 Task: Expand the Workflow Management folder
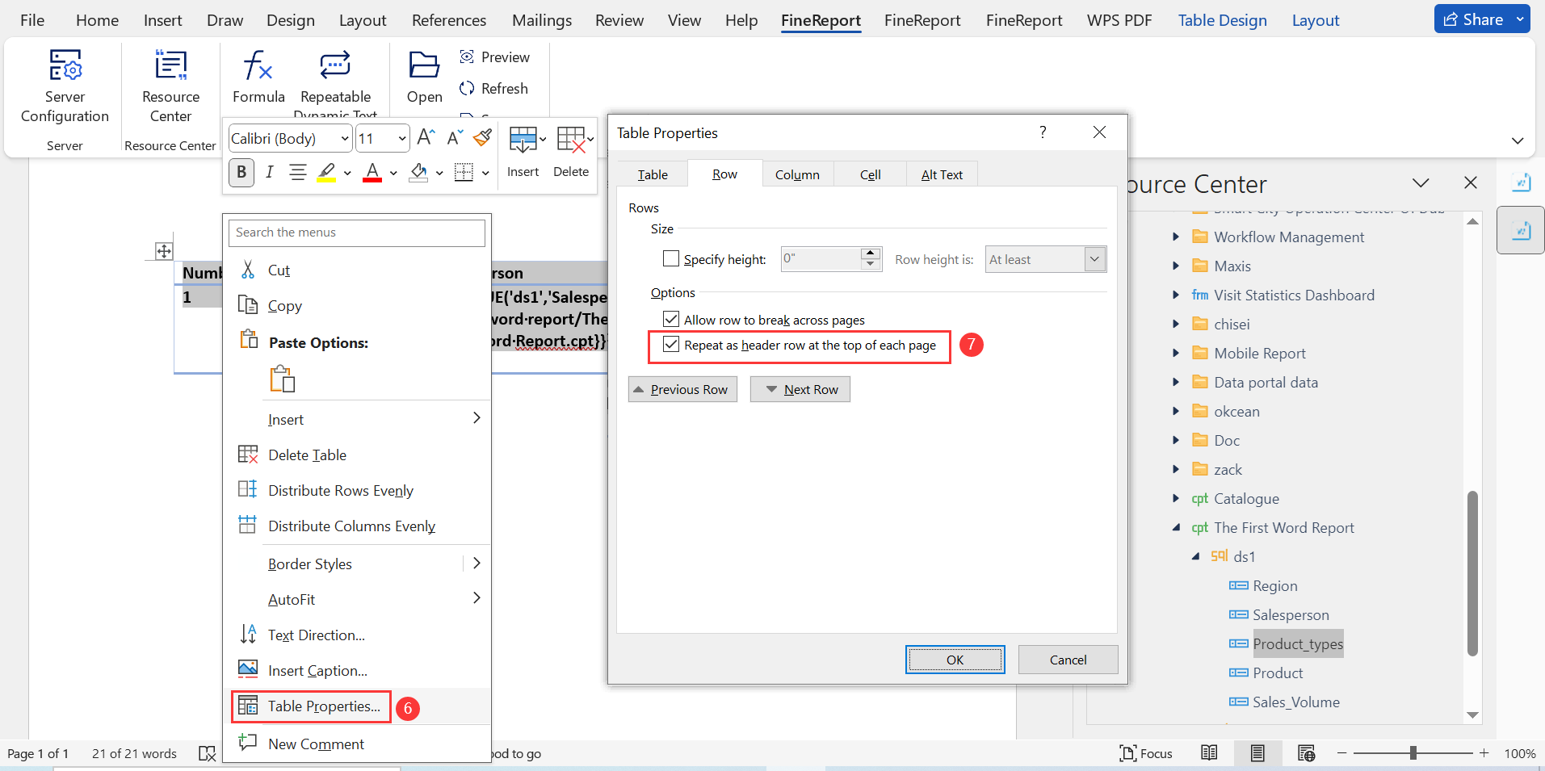(1176, 237)
